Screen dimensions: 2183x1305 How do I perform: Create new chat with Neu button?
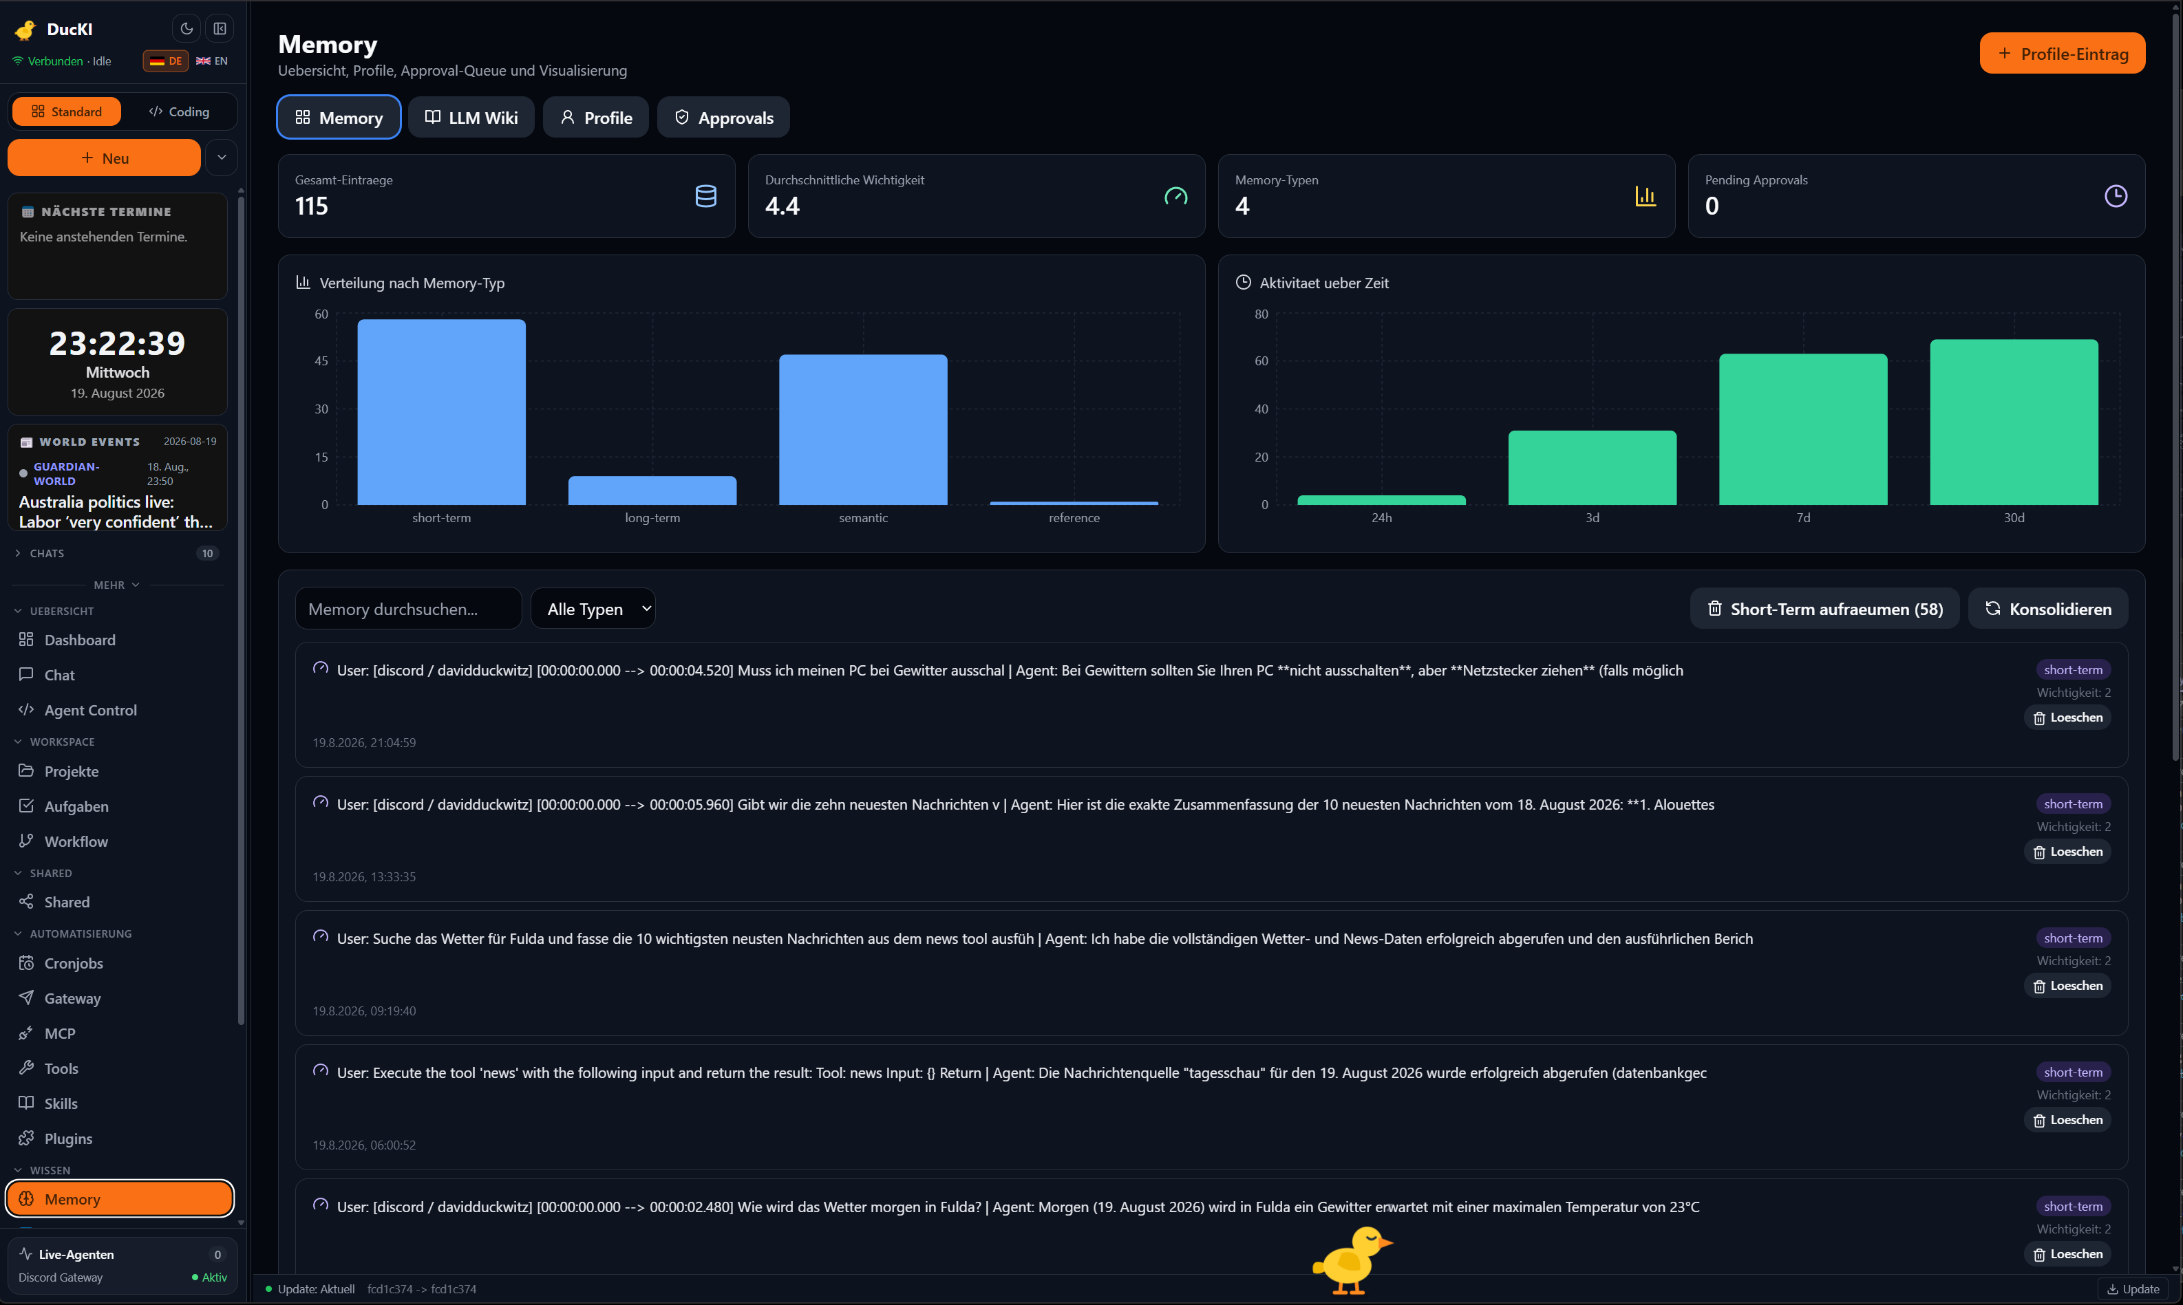(104, 158)
